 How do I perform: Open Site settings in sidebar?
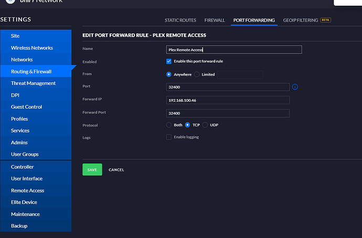tap(36, 36)
